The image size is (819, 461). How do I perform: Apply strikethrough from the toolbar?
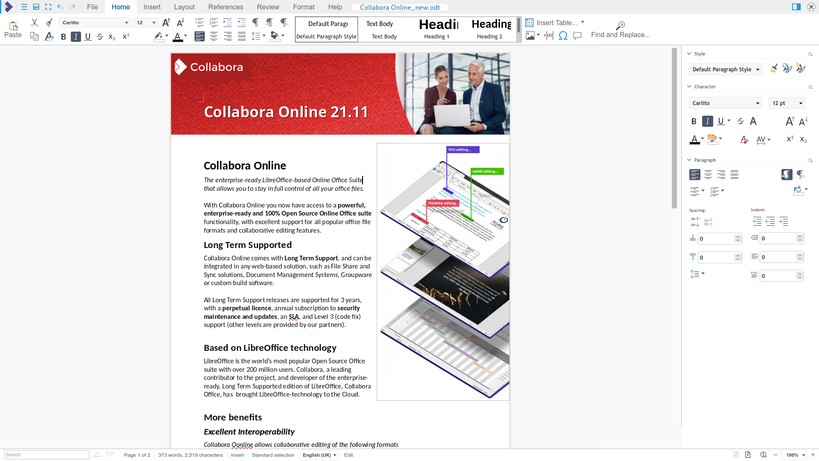(x=100, y=37)
